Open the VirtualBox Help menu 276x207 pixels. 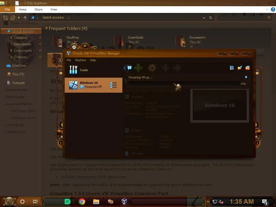(93, 60)
